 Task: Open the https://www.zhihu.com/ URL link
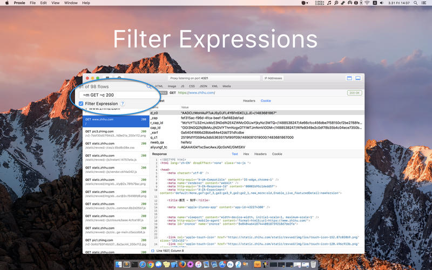197,93
